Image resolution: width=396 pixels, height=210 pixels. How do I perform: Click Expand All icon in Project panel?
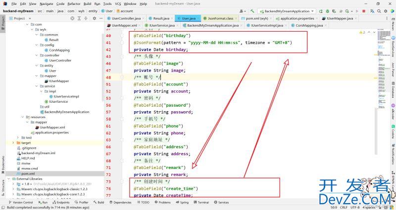pyautogui.click(x=79, y=18)
